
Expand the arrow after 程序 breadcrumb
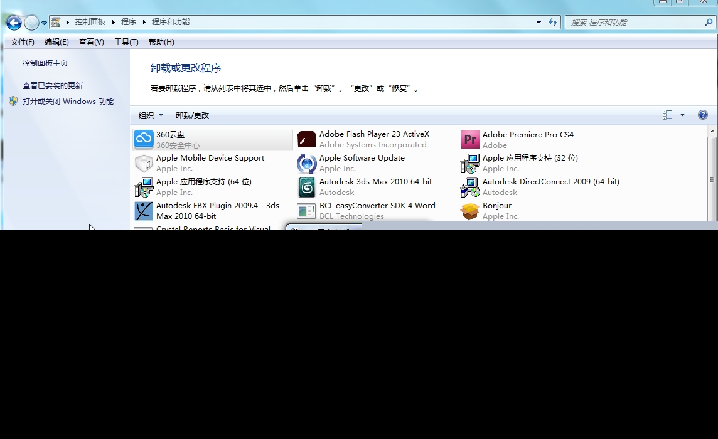[144, 22]
